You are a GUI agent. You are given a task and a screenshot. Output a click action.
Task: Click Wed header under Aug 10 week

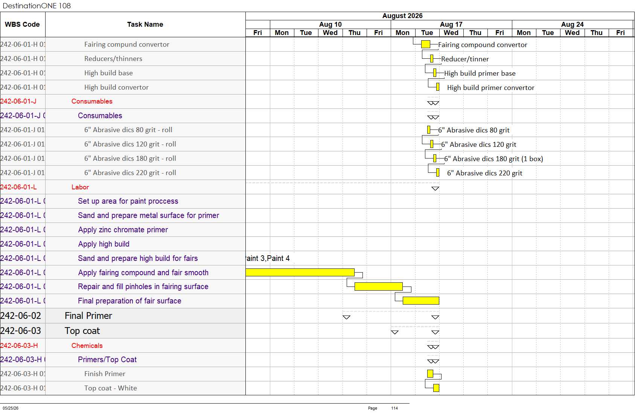click(330, 33)
